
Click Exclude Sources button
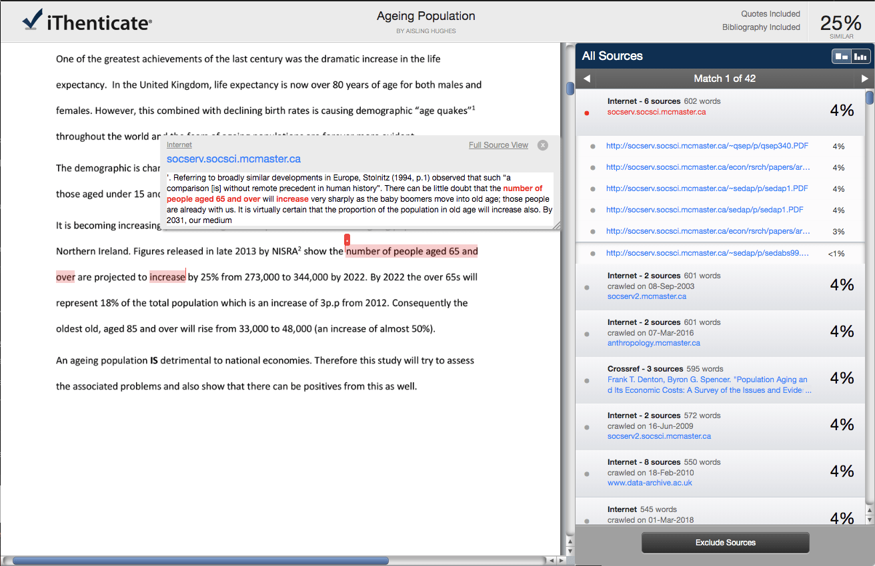point(725,543)
